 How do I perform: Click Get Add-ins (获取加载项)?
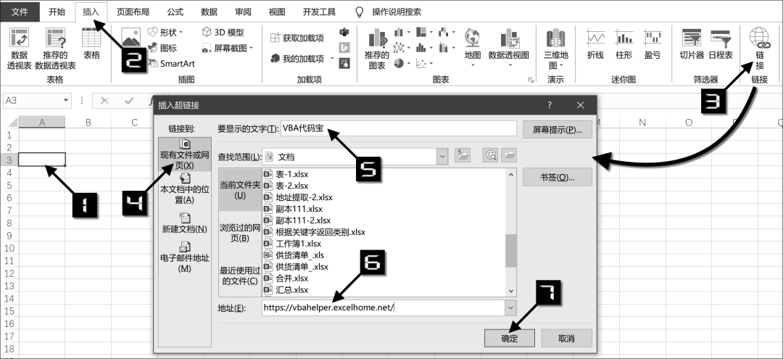point(297,38)
